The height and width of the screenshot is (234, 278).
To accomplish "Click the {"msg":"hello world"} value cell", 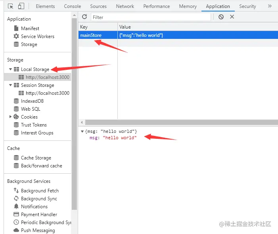I will point(198,35).
